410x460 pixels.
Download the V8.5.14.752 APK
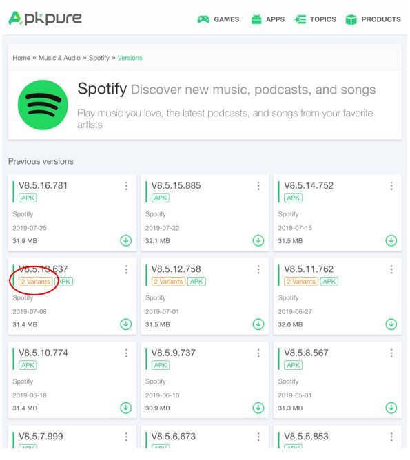(x=391, y=240)
